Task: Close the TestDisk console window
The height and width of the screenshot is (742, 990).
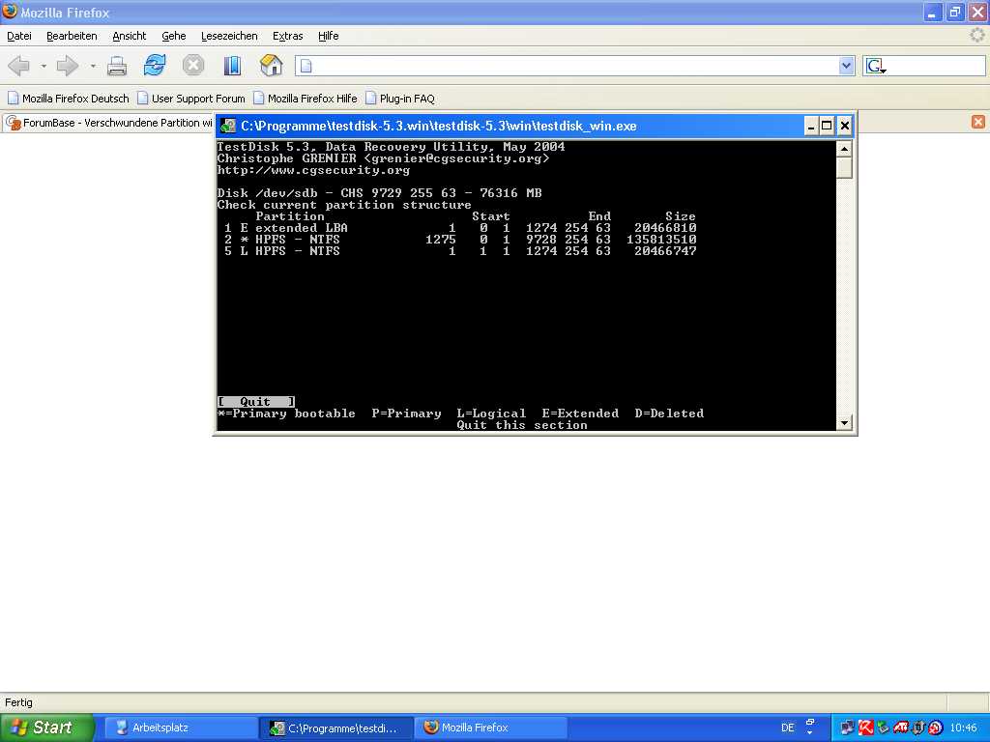Action: (844, 126)
